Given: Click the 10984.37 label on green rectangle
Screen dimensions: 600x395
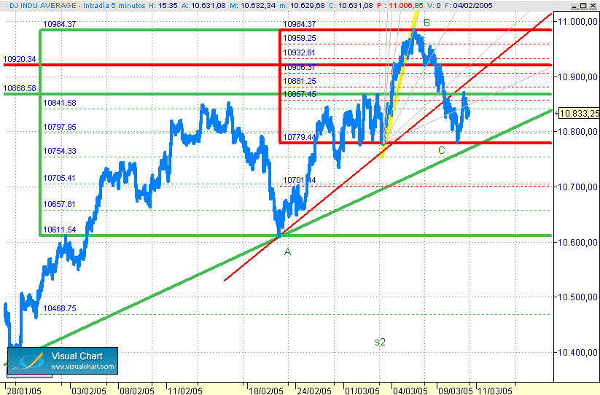Looking at the screenshot, I should tap(60, 24).
